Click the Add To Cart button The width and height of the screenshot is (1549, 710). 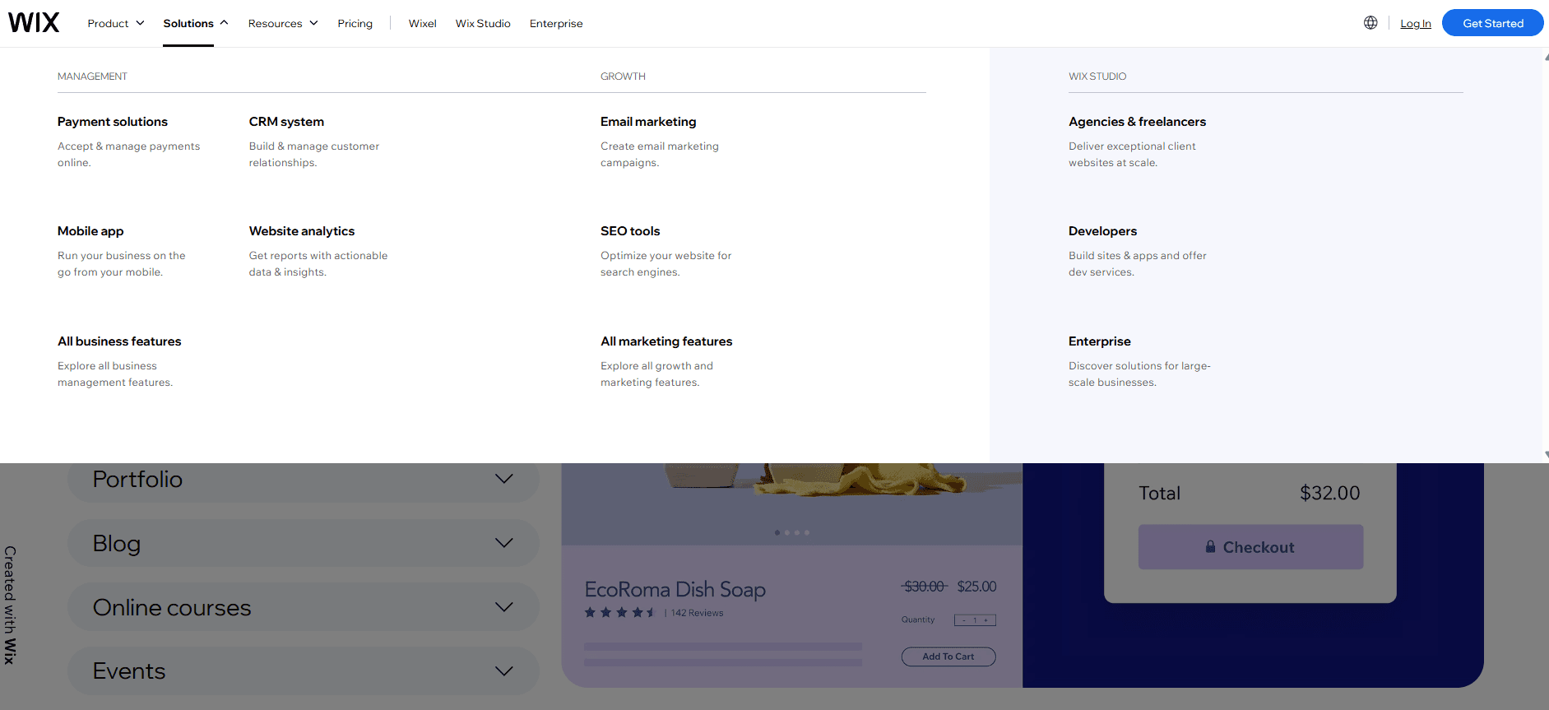tap(948, 657)
